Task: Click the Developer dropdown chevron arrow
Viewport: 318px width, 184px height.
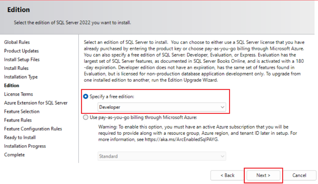Action: 222,107
